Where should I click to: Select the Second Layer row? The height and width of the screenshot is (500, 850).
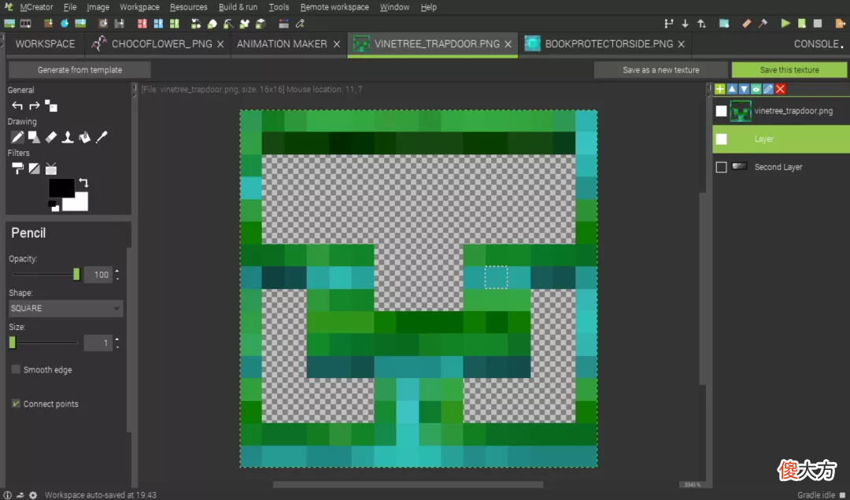[x=781, y=167]
